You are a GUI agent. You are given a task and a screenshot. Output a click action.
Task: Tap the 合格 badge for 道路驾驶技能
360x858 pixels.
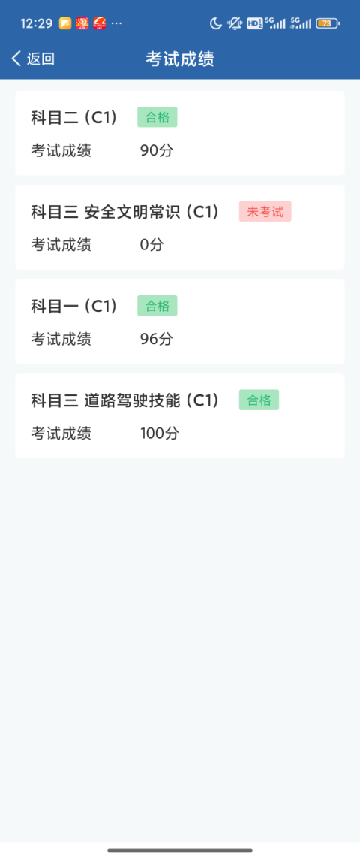(x=259, y=400)
